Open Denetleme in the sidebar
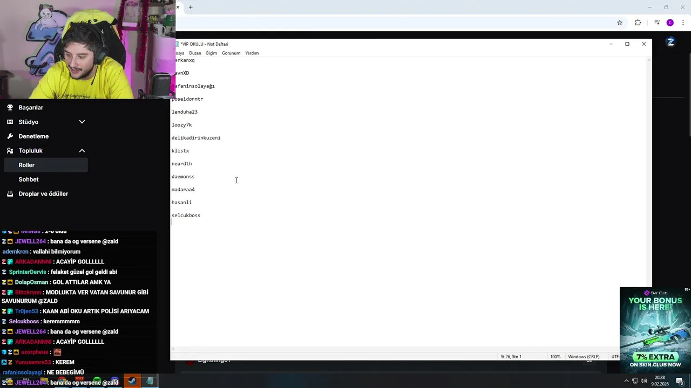691x388 pixels. point(33,136)
